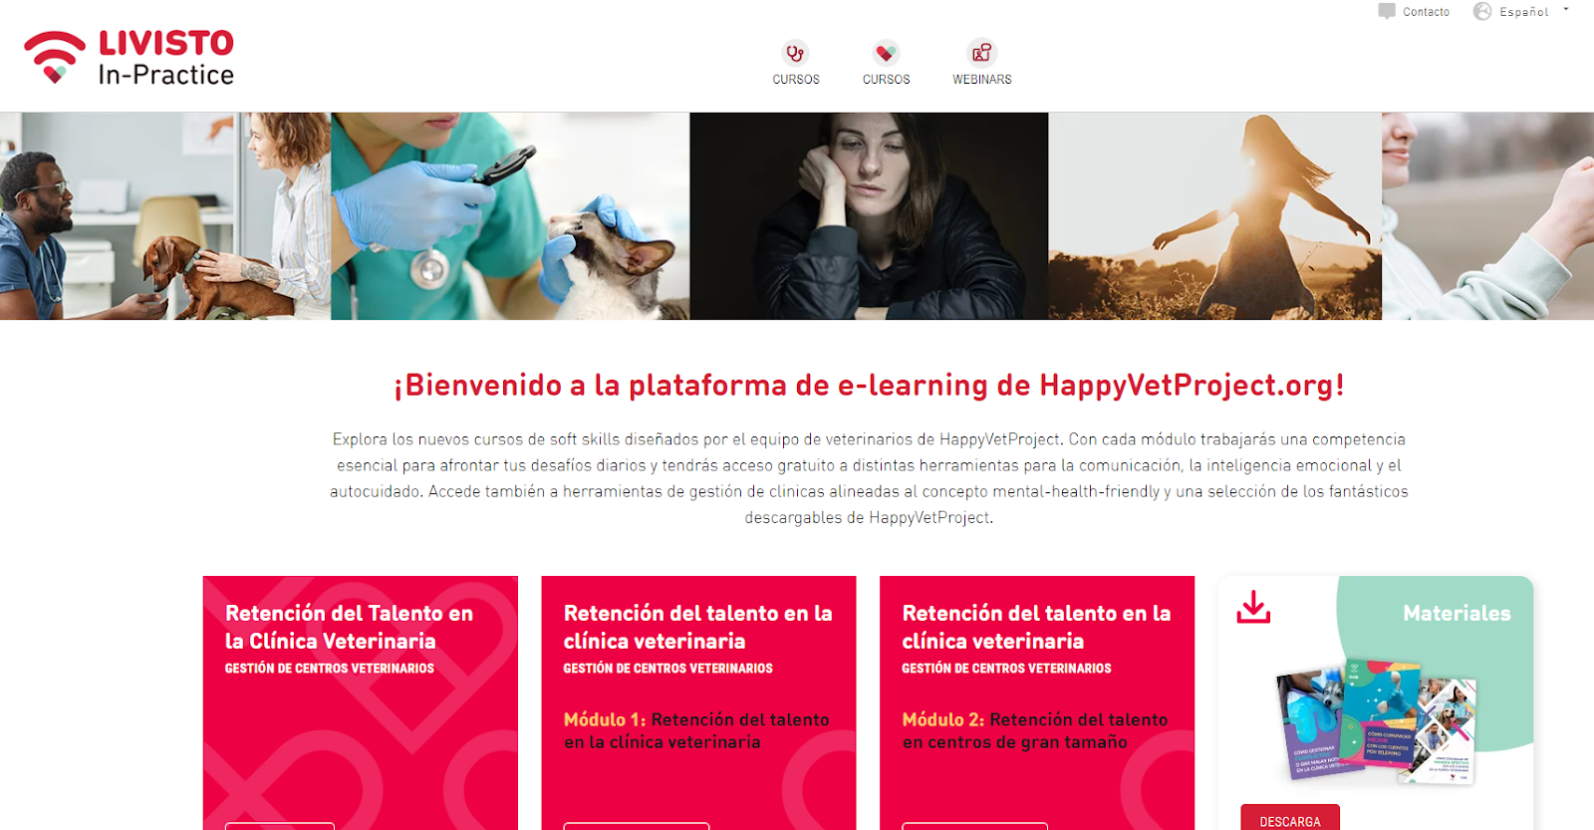1594x830 pixels.
Task: Open Retención del Talento en la Clínica card
Action: coord(361,702)
